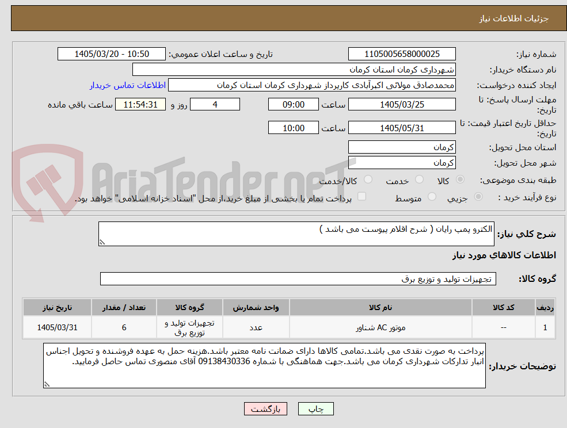This screenshot has height=428, width=567.
Task: Click the remaining days field showing 4
Action: pos(215,105)
